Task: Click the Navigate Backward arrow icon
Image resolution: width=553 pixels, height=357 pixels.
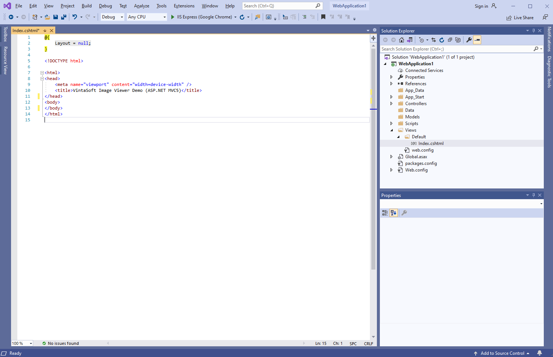Action: (x=11, y=17)
